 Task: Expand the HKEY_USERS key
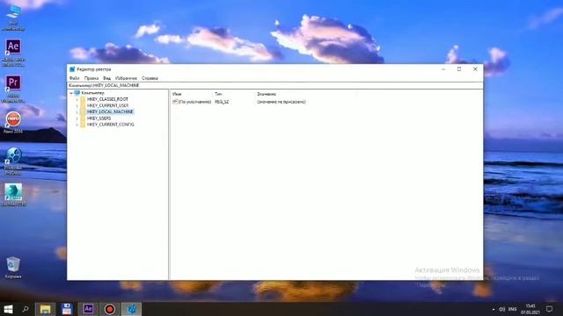click(x=77, y=118)
